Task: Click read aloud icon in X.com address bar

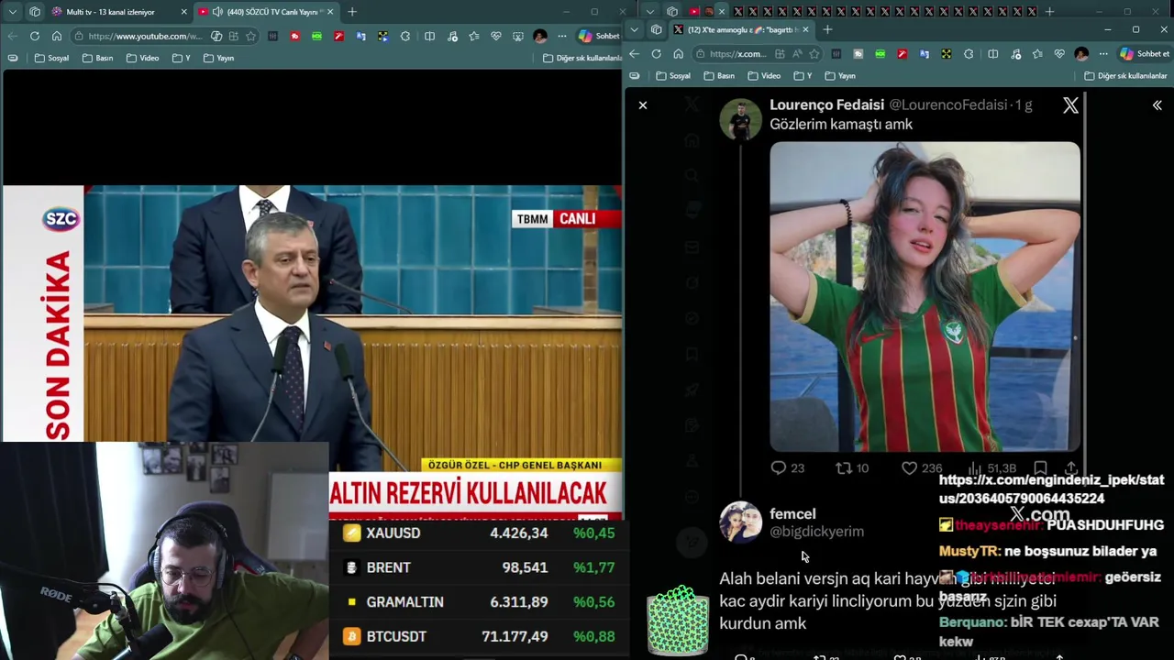Action: (797, 54)
